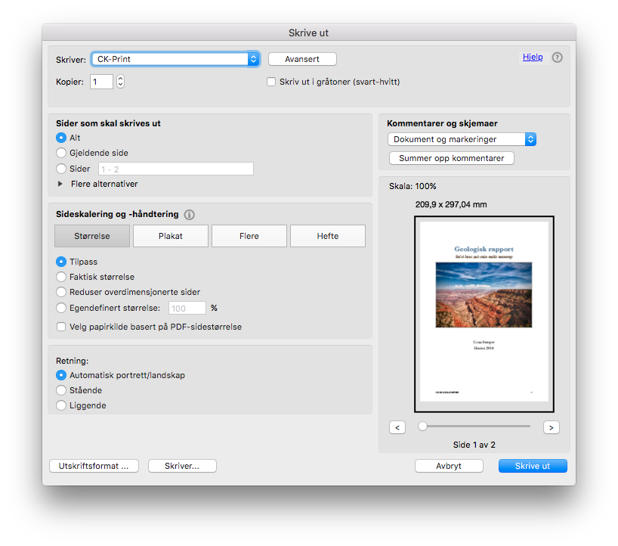This screenshot has width=618, height=546.
Task: Choose Reduser overdimensjonerte sider option
Action: pyautogui.click(x=61, y=292)
